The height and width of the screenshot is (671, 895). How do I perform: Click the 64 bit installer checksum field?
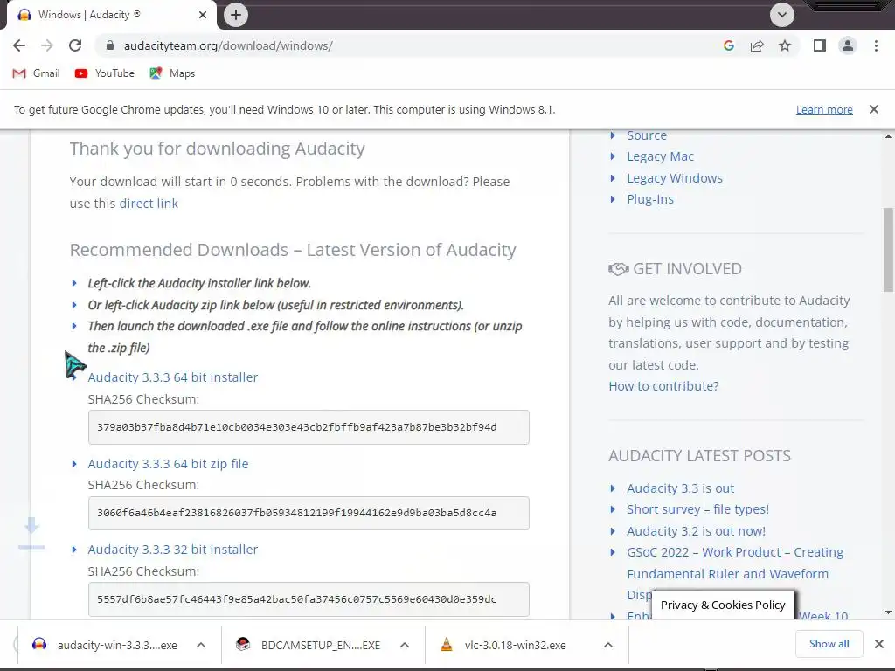coord(309,426)
